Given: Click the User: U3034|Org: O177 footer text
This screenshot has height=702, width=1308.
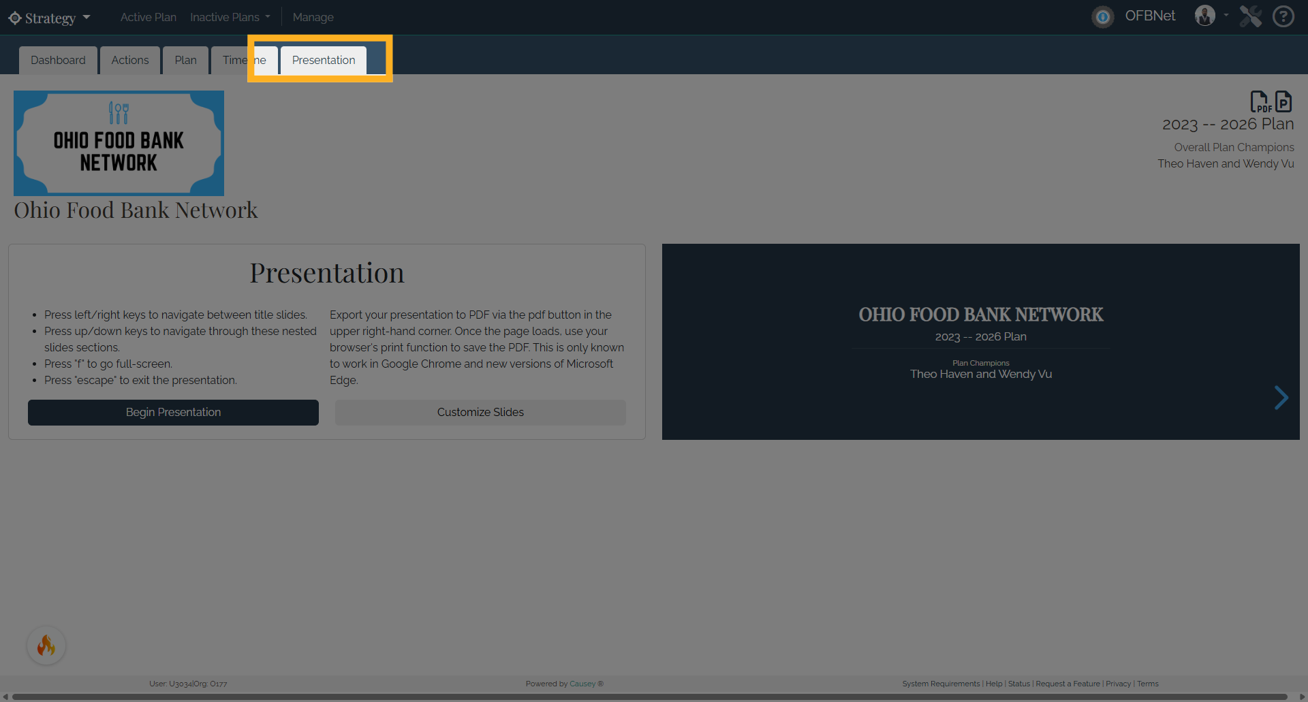Looking at the screenshot, I should 188,684.
